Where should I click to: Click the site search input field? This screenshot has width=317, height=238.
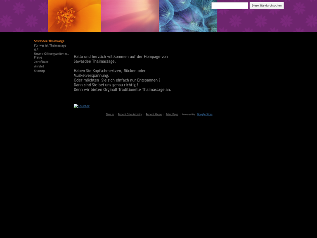[229, 6]
